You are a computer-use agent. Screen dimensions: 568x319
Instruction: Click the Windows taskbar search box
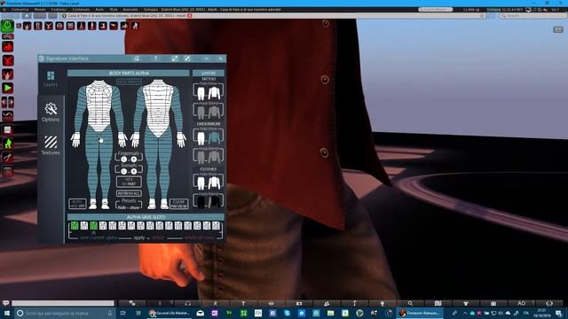click(65, 313)
